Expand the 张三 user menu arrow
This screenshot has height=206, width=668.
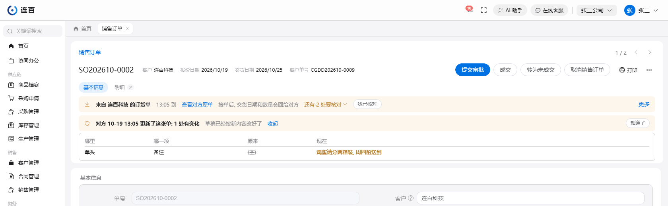click(655, 10)
